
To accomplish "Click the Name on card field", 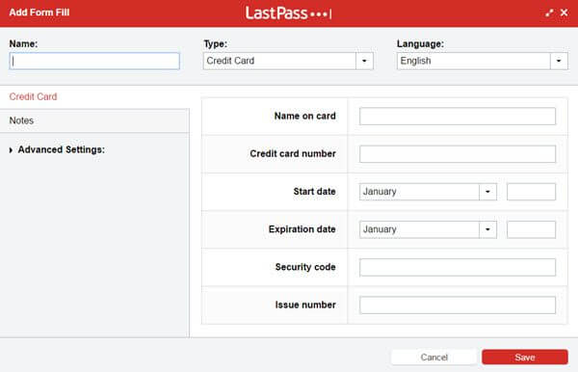I will coord(458,117).
